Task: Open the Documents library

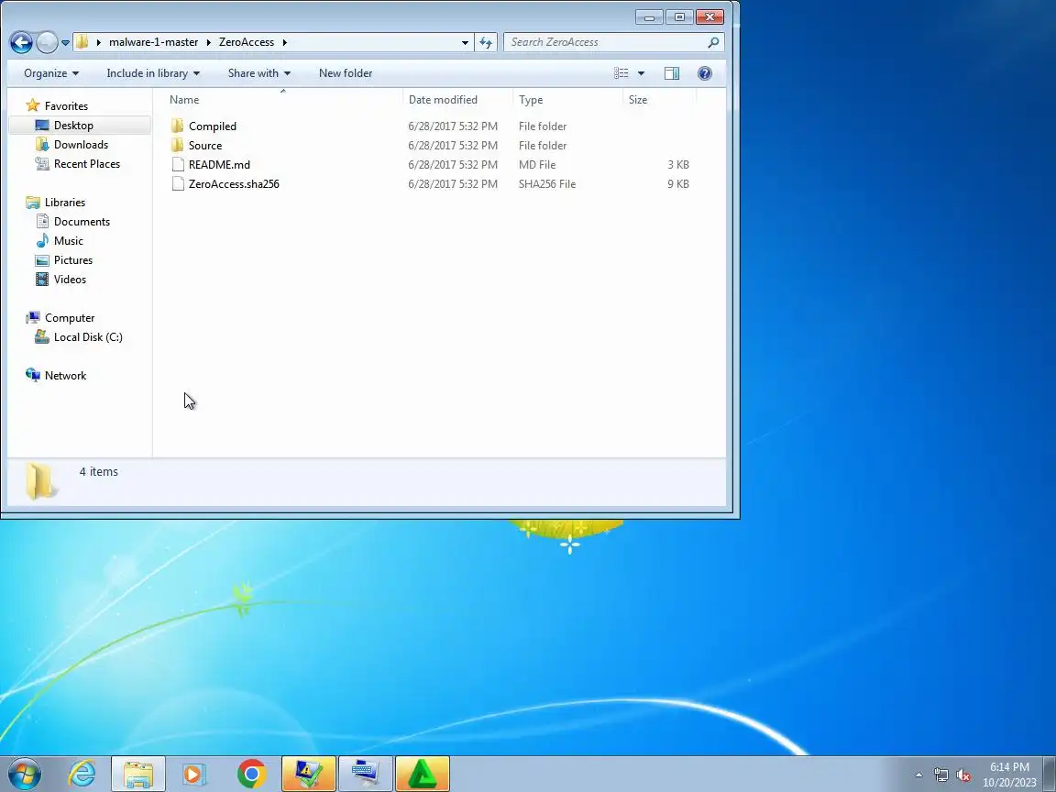Action: point(82,222)
